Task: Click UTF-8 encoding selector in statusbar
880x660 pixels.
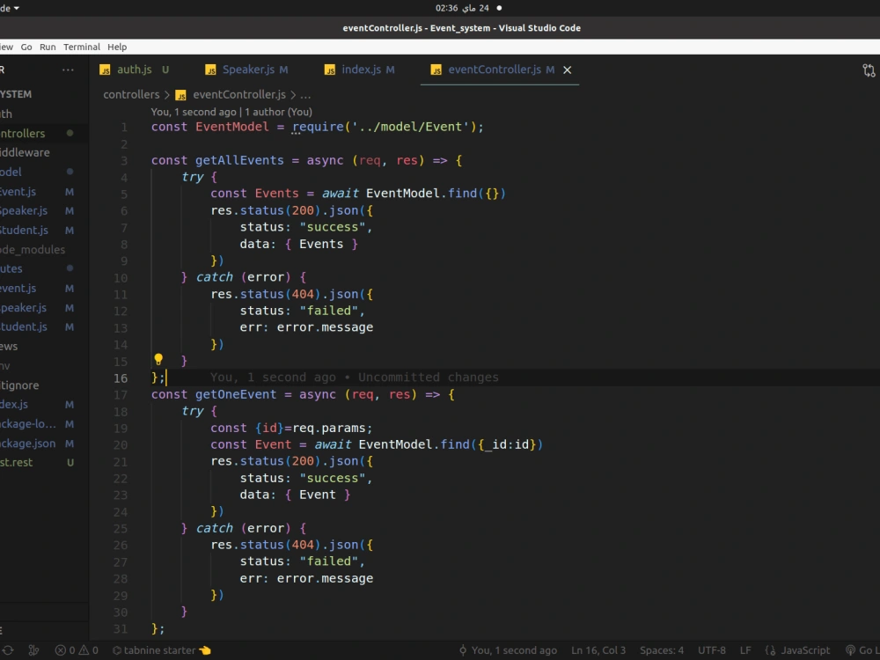Action: (x=712, y=650)
